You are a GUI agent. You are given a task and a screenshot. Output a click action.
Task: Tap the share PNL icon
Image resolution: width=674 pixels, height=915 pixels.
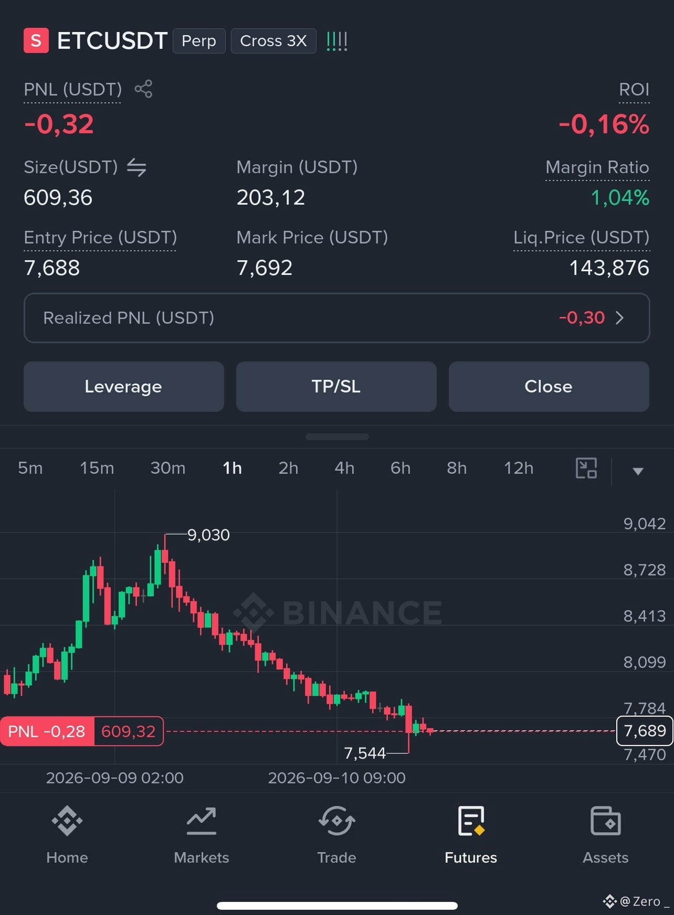(143, 89)
